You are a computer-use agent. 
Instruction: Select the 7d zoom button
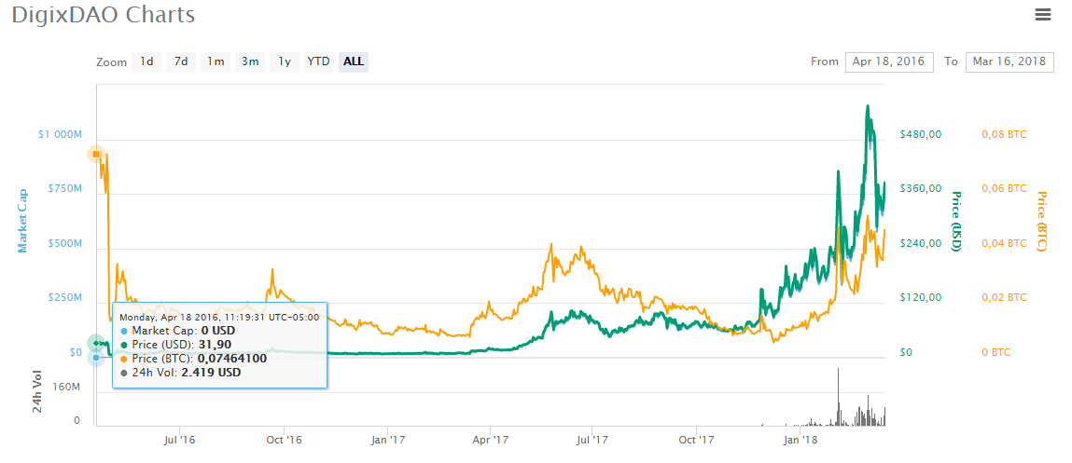click(181, 61)
